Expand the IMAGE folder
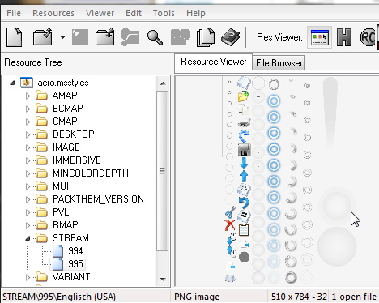This screenshot has height=303, width=379. pyautogui.click(x=28, y=147)
